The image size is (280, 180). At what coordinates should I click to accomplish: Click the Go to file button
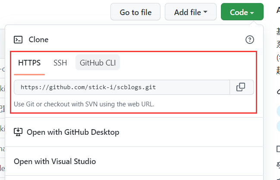pos(135,12)
